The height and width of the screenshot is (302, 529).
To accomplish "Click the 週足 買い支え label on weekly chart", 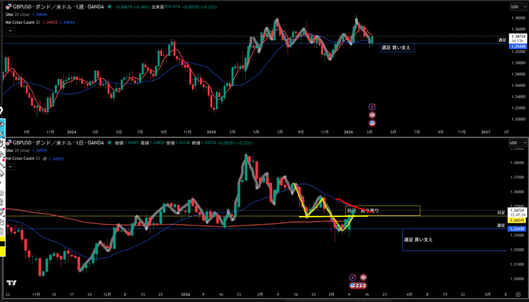I will tap(396, 47).
